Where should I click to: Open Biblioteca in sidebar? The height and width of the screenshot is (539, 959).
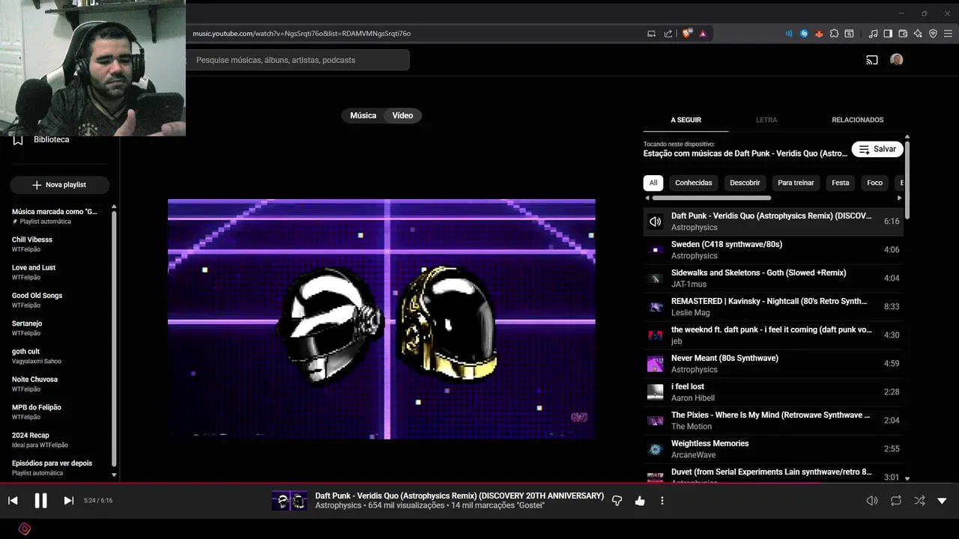point(51,140)
